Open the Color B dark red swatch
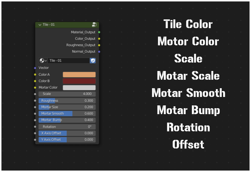The height and width of the screenshot is (172, 251). tap(79, 81)
